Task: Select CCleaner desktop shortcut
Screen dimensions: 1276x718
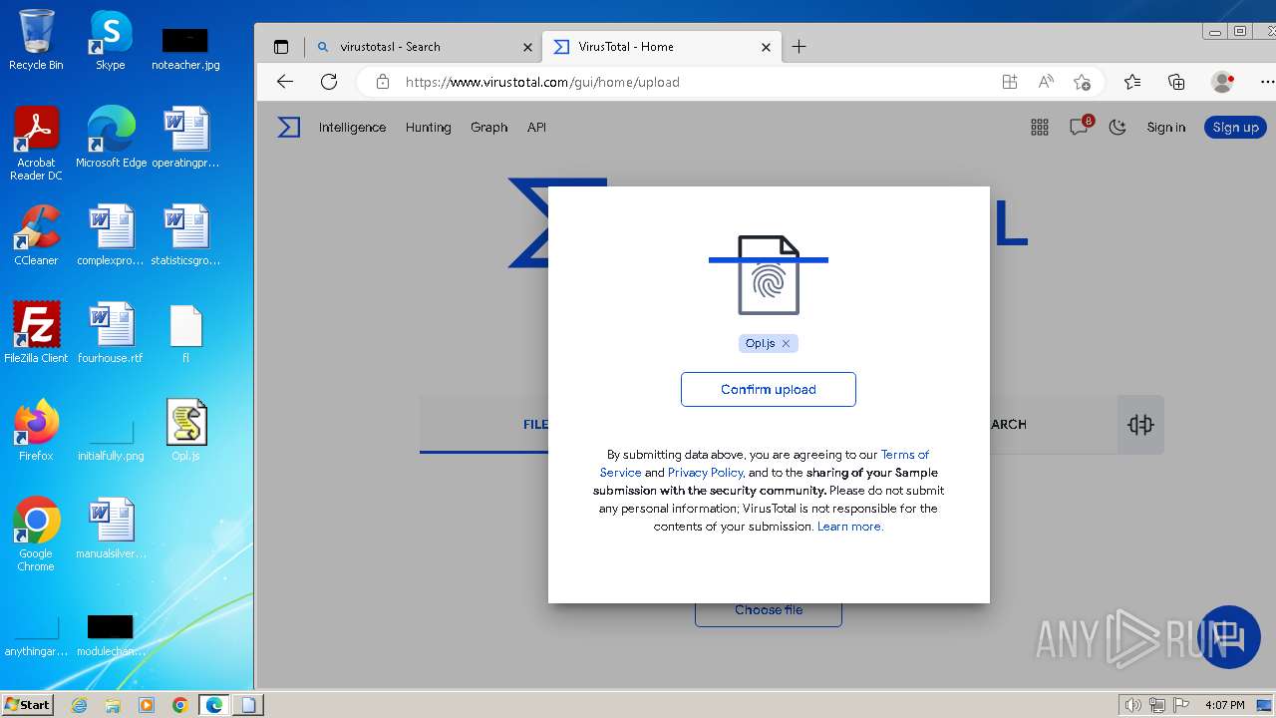Action: (x=36, y=236)
